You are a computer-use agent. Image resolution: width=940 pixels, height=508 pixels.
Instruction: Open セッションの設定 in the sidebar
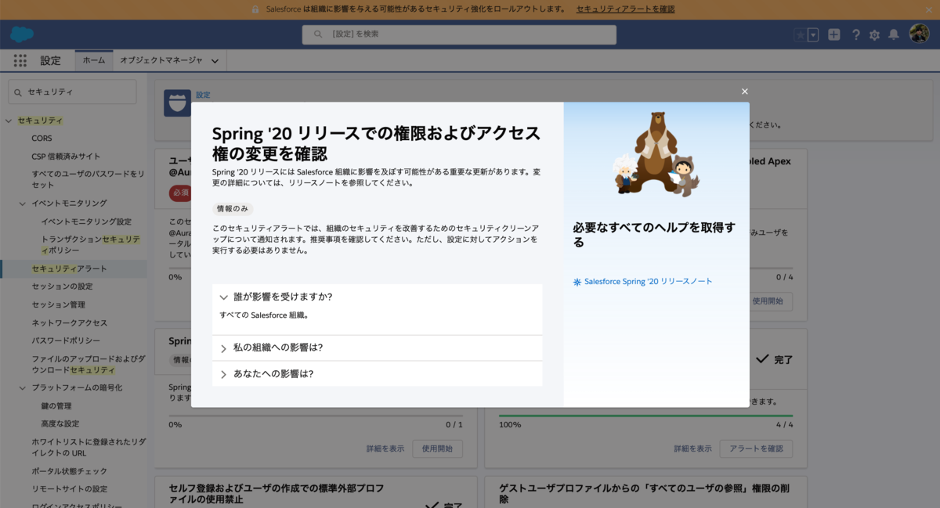coord(62,286)
